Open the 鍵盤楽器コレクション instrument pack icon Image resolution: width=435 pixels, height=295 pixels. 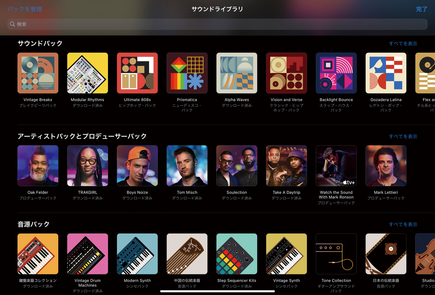(38, 254)
